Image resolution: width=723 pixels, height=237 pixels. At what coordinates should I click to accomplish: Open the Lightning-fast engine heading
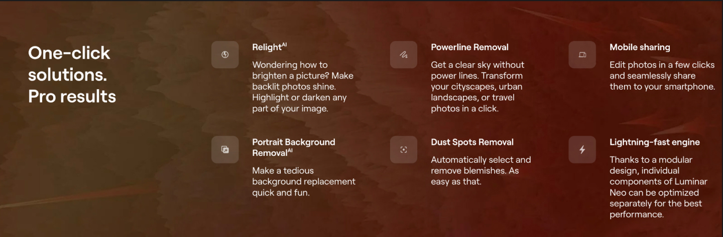tap(655, 142)
